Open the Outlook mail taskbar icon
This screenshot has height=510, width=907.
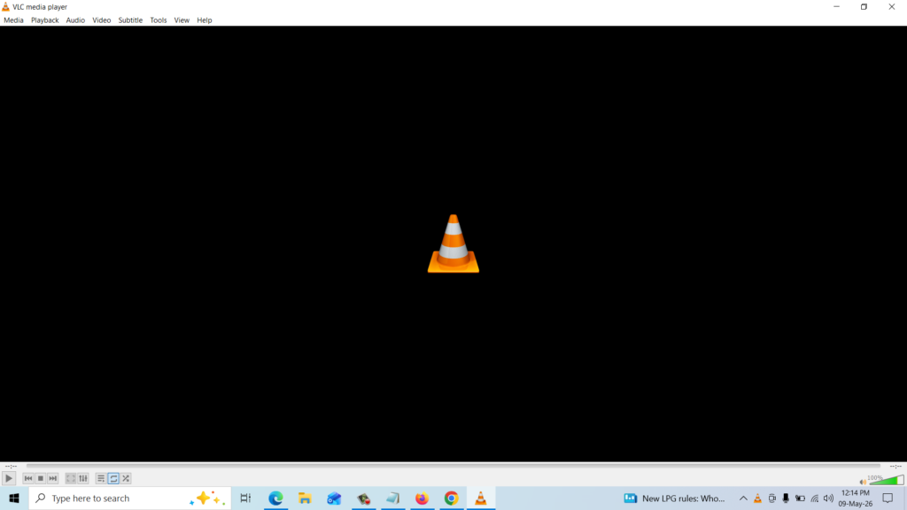point(334,498)
